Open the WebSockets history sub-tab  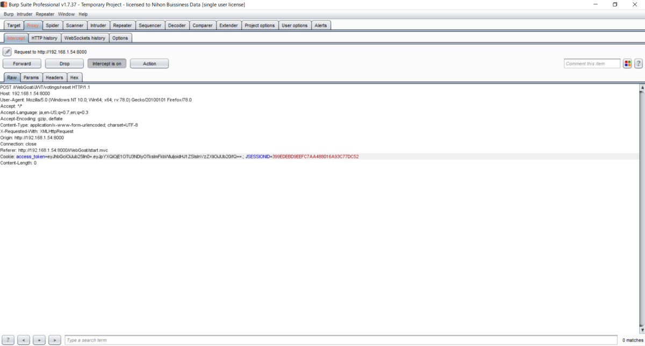85,38
